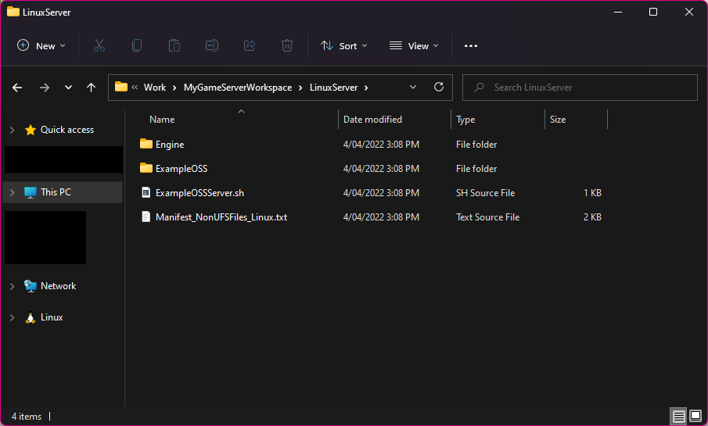
Task: Open the Sort options dropdown
Action: (343, 46)
